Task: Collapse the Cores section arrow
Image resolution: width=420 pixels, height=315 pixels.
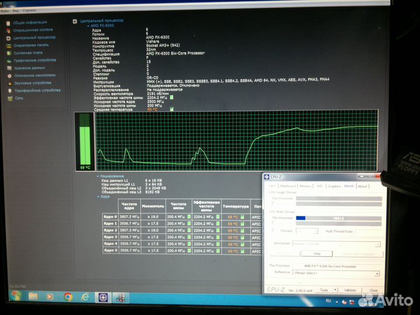Action: (98, 197)
